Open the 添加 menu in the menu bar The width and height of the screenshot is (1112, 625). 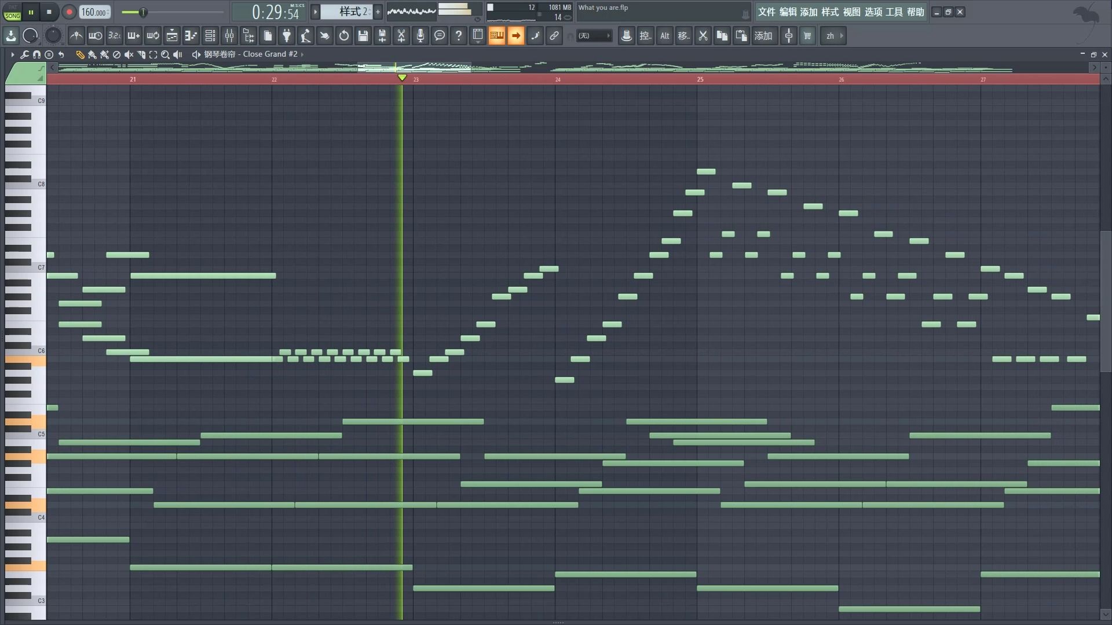coord(809,12)
